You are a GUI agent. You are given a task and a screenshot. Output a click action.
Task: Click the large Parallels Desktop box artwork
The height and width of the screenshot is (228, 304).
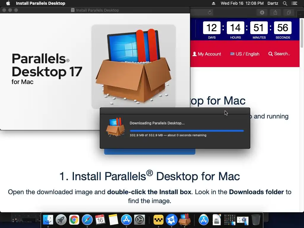(x=134, y=66)
